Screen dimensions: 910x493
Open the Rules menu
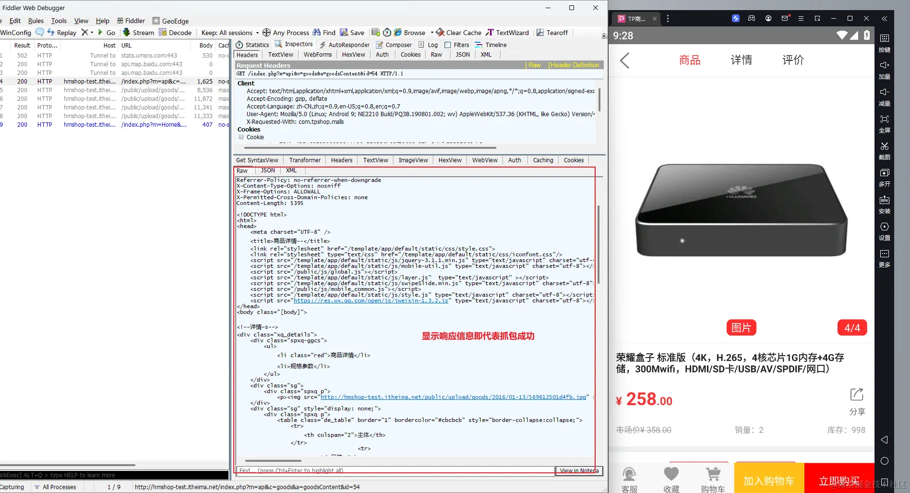36,21
